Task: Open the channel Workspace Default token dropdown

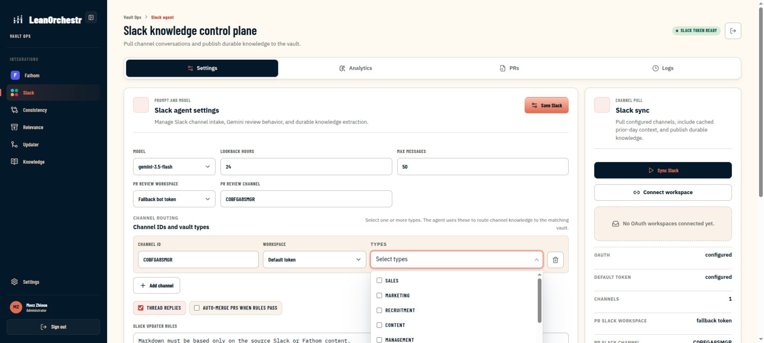Action: tap(314, 260)
